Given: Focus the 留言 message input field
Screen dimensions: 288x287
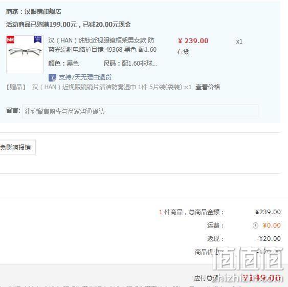Looking at the screenshot, I should [140, 111].
